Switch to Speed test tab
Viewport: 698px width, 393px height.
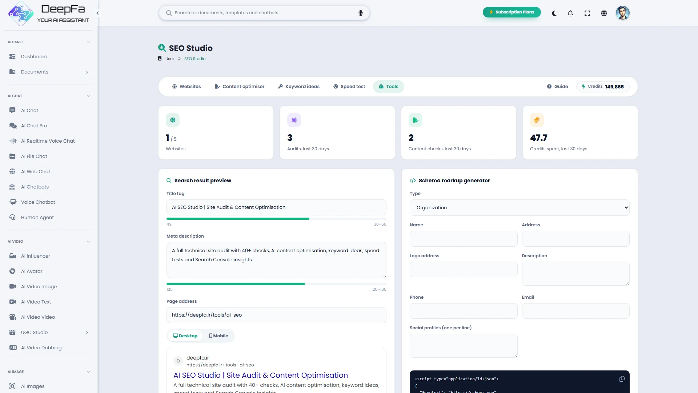[x=349, y=87]
